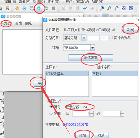140x138 pixels.
Task: Click the blue undo arrow icon
Action: coord(85,8)
